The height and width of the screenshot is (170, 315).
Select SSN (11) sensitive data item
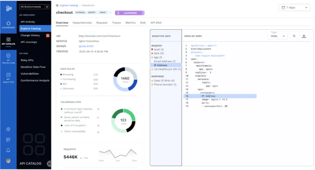point(159,53)
